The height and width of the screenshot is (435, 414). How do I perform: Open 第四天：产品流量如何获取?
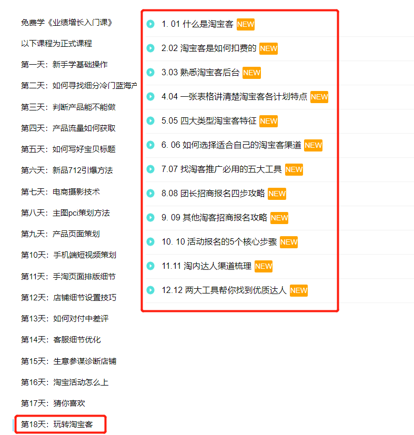[68, 128]
